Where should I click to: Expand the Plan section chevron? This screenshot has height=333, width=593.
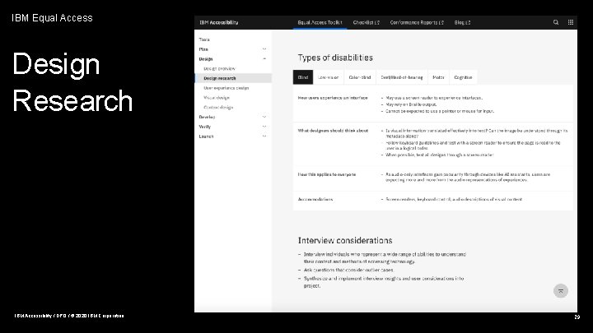tap(264, 49)
